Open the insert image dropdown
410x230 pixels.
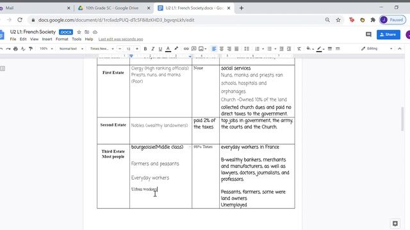[x=202, y=49]
